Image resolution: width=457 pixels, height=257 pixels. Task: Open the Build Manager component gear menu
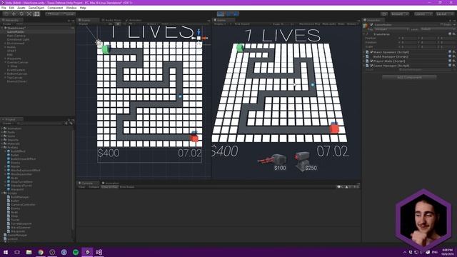pyautogui.click(x=454, y=56)
